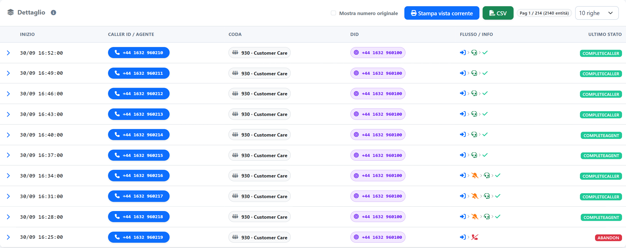
Task: Expand the 30/09 16:25:00 call row
Action: pos(8,237)
